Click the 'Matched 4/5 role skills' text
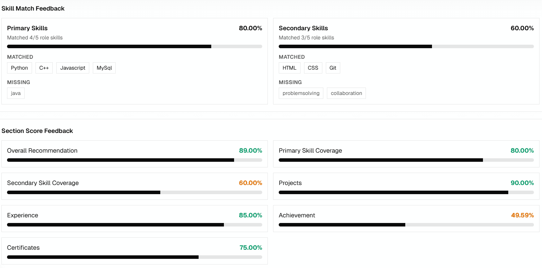Viewport: 542px width, 268px height. tap(35, 38)
